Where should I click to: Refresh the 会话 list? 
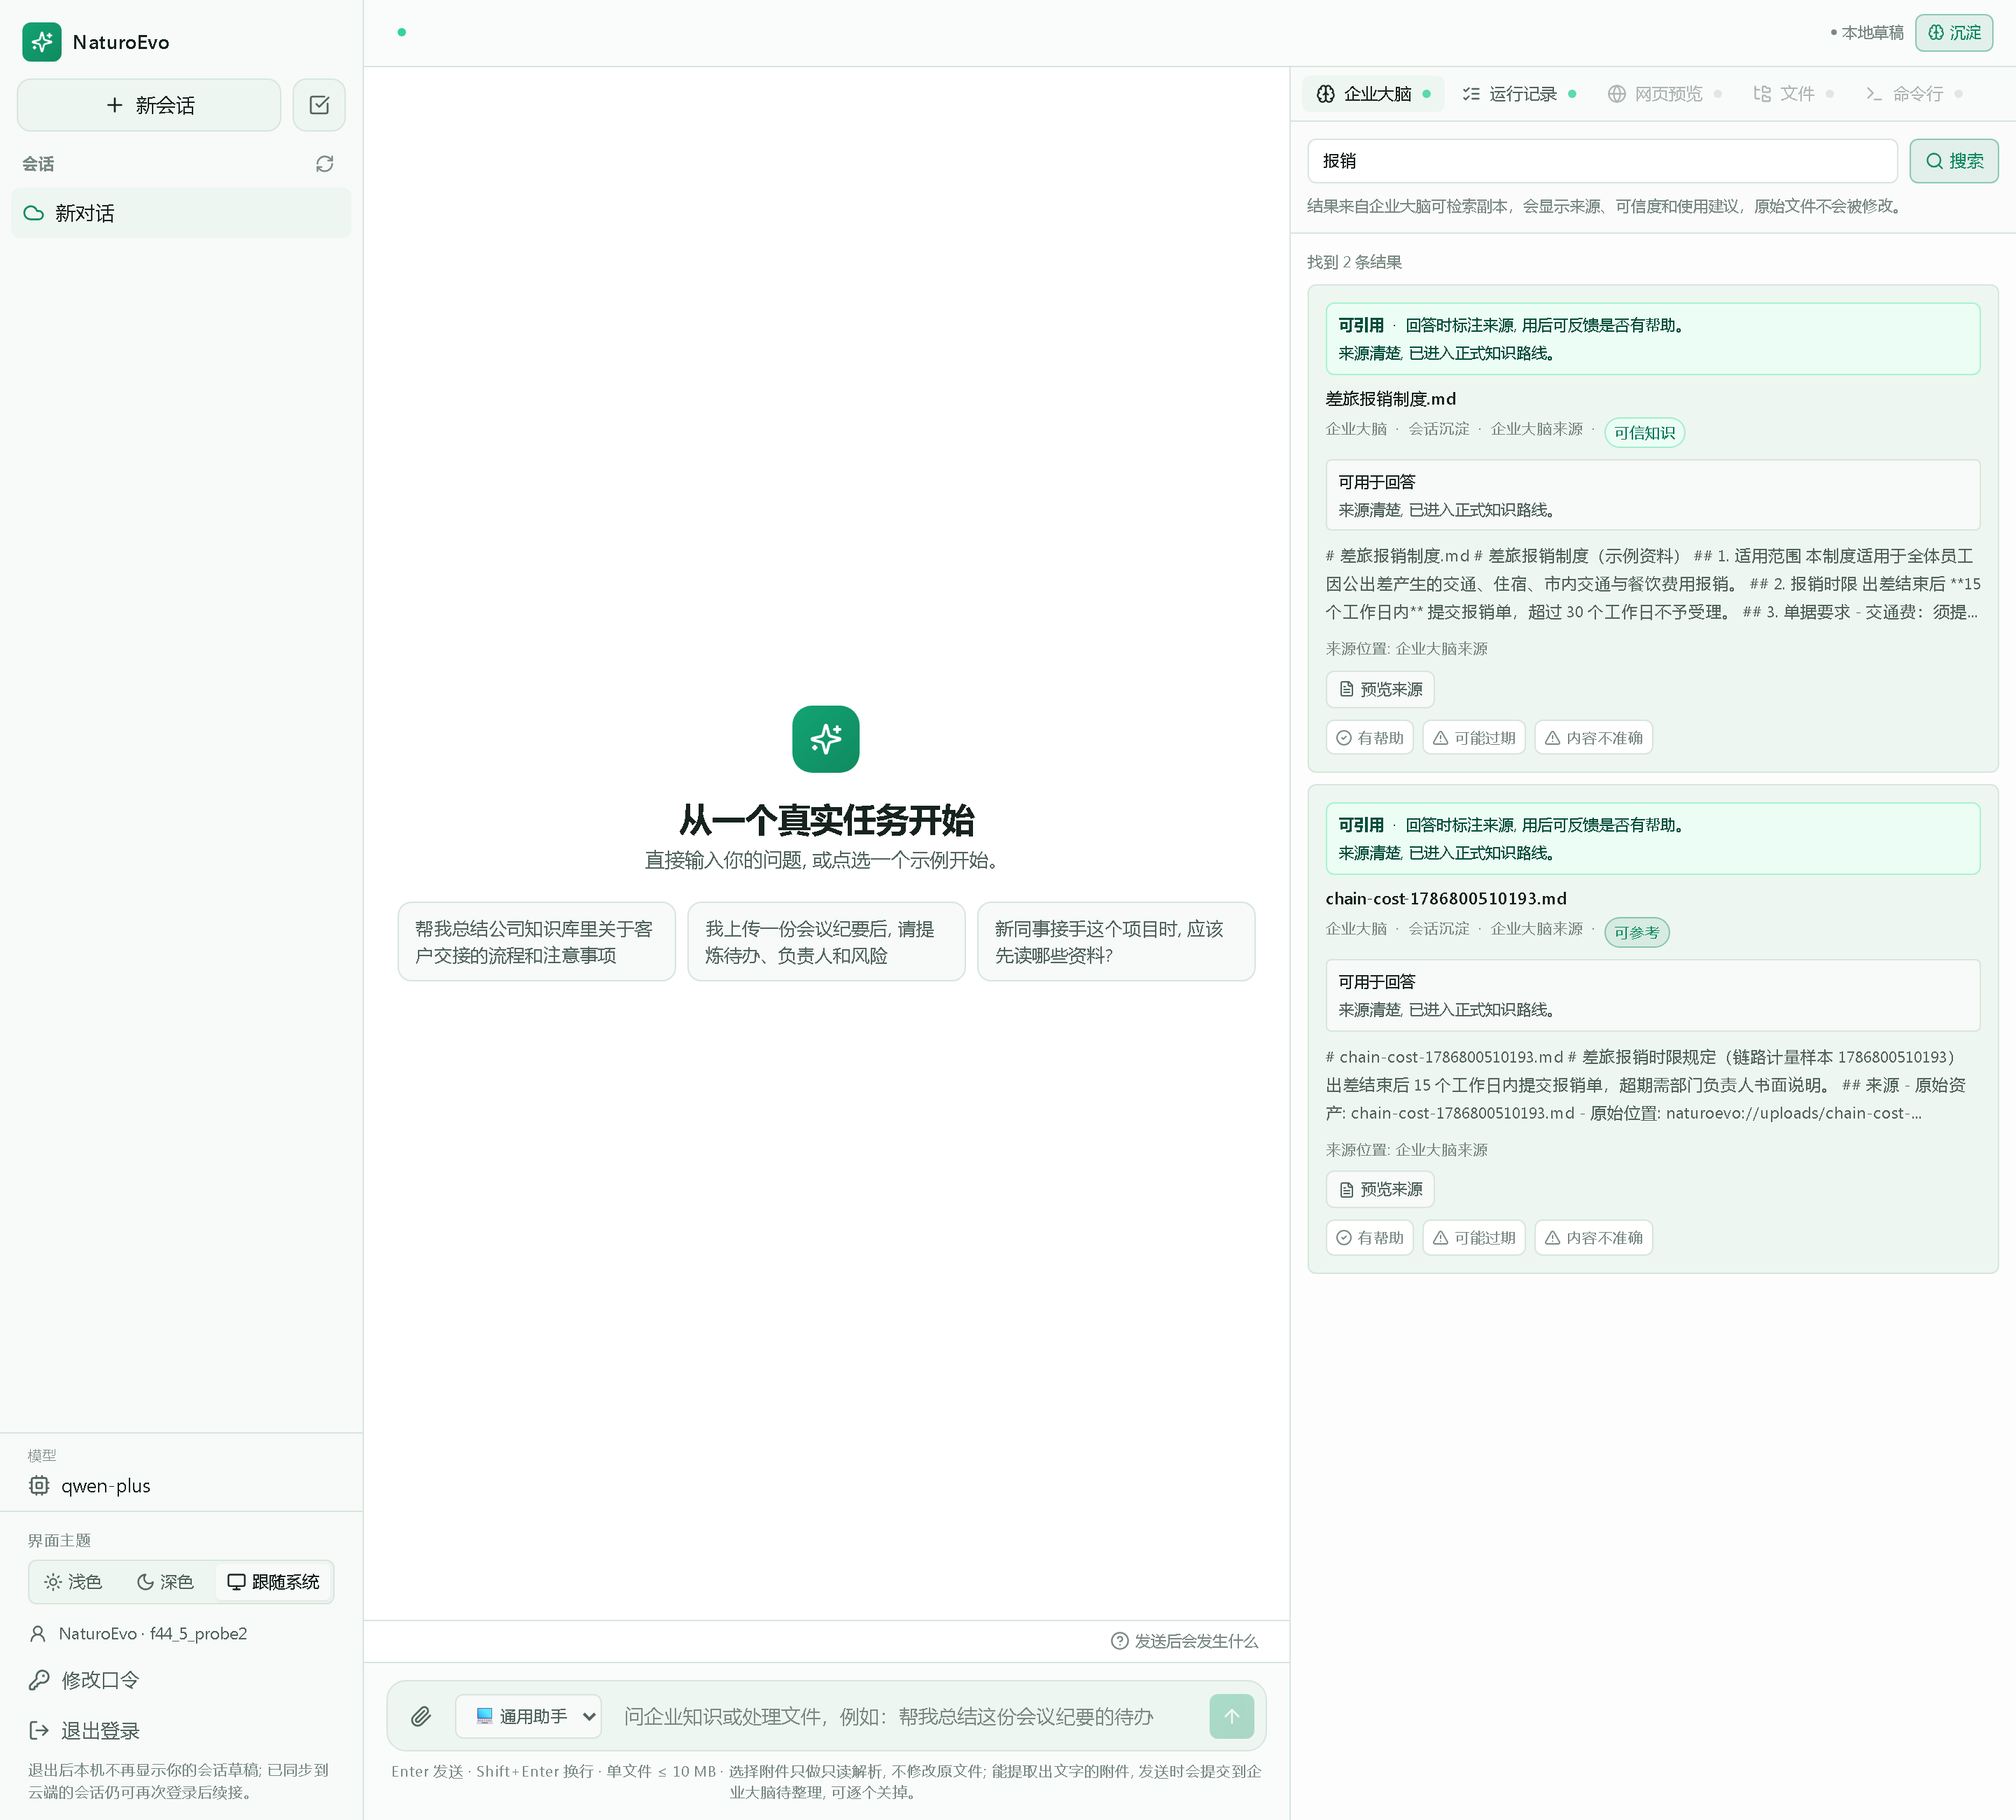click(325, 164)
